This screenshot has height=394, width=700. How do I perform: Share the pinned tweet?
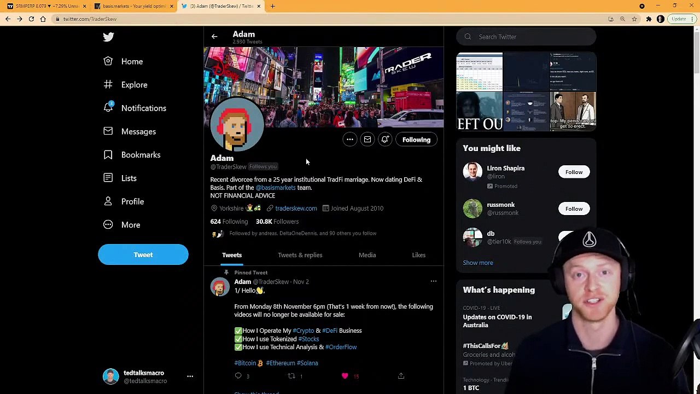pos(401,376)
